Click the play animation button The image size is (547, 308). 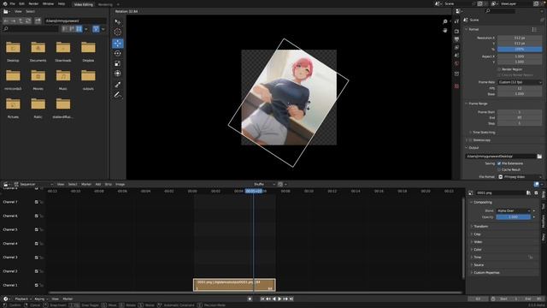[x=279, y=299]
